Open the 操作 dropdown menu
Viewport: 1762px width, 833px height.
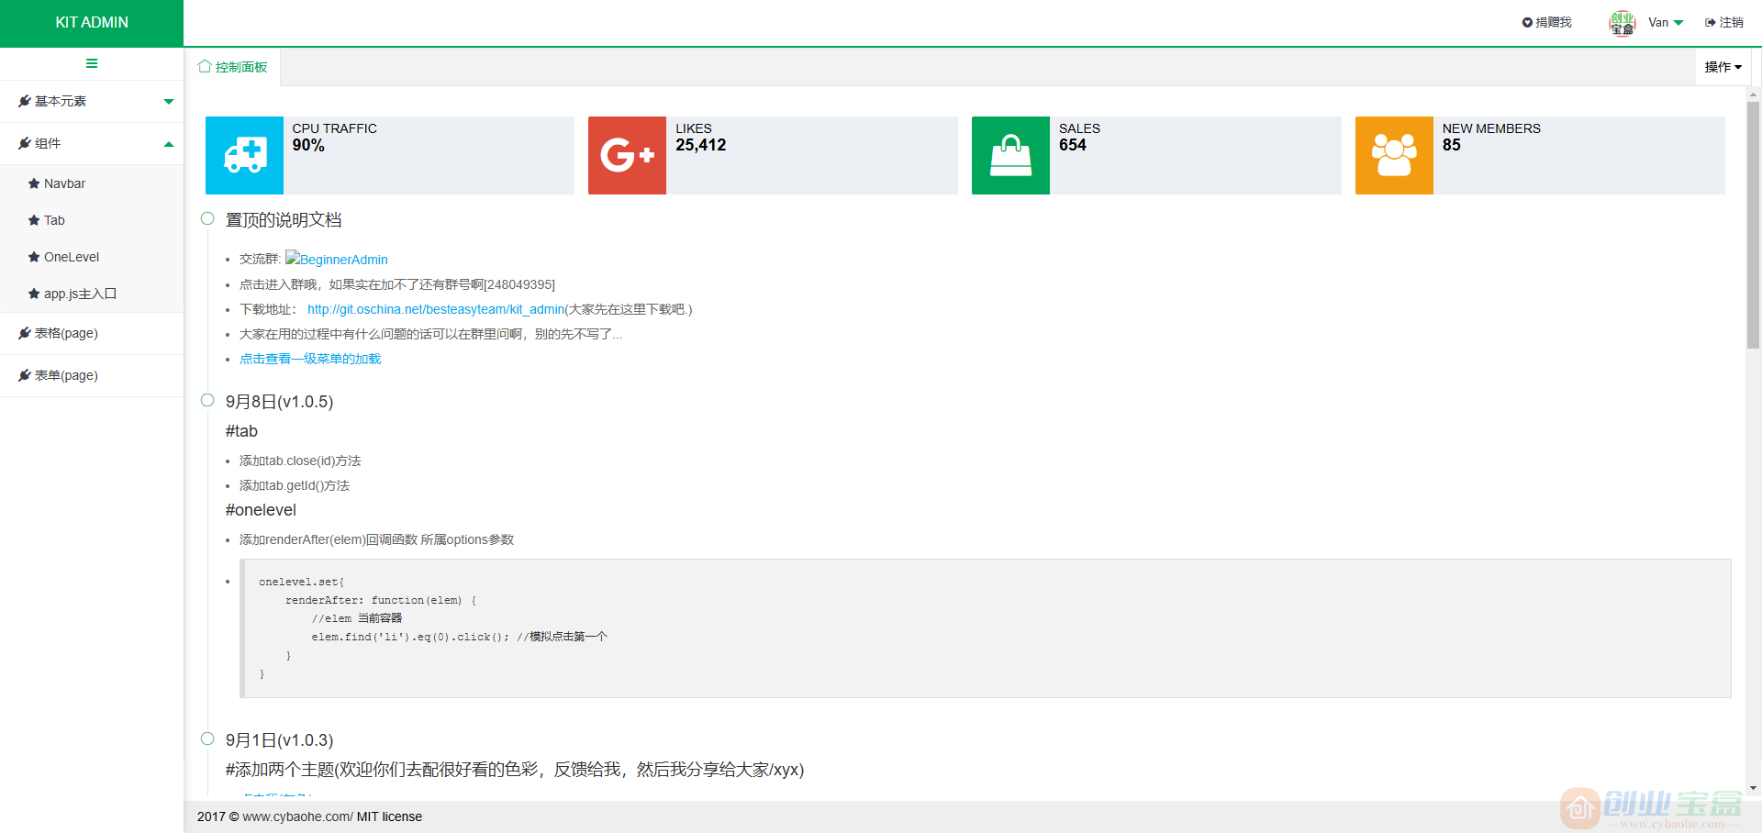click(x=1723, y=66)
